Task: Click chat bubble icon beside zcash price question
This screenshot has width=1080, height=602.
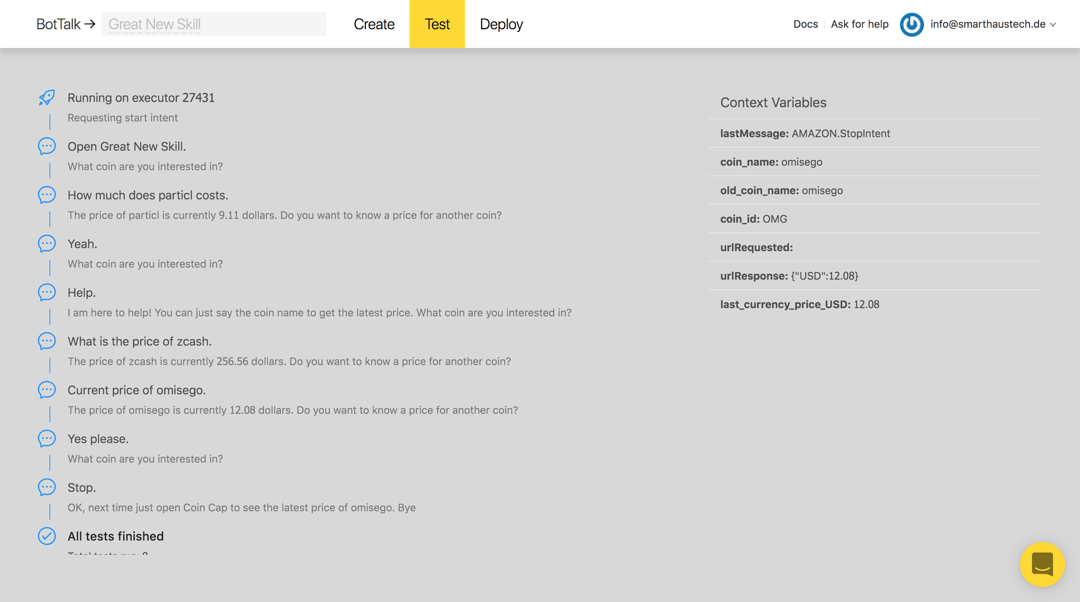Action: coord(46,341)
